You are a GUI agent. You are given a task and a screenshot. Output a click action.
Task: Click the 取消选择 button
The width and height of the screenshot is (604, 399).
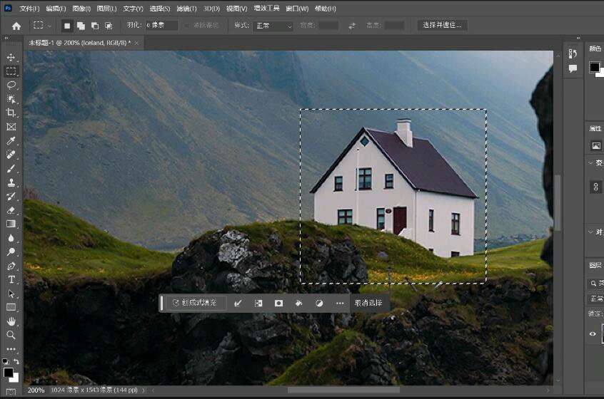[368, 303]
